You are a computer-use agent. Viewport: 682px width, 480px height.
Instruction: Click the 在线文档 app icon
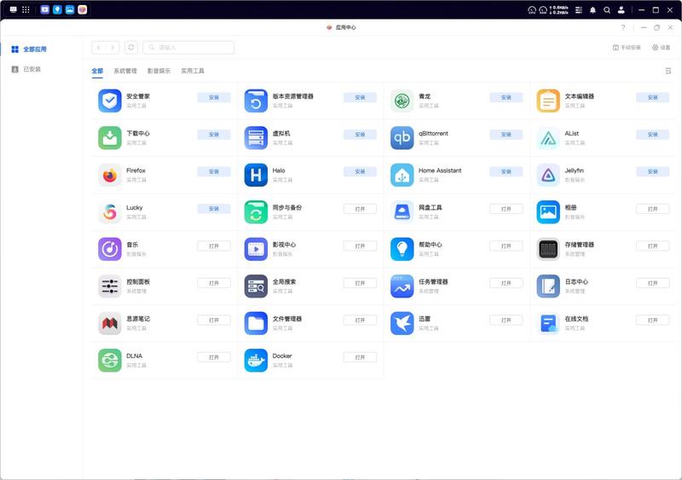pos(548,323)
